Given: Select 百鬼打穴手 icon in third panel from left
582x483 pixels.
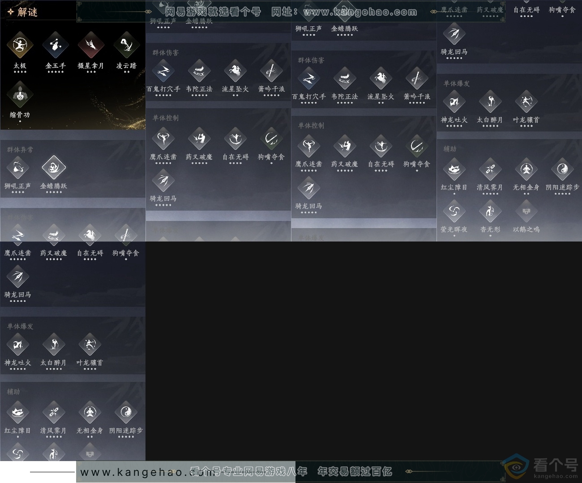Looking at the screenshot, I should pyautogui.click(x=309, y=78).
